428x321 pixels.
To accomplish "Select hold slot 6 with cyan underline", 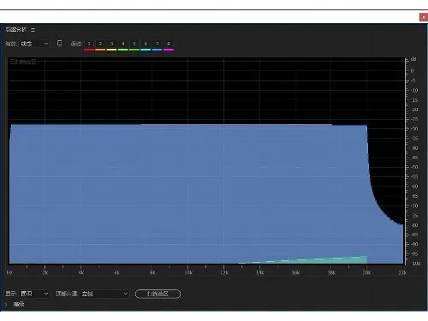I will pos(146,44).
